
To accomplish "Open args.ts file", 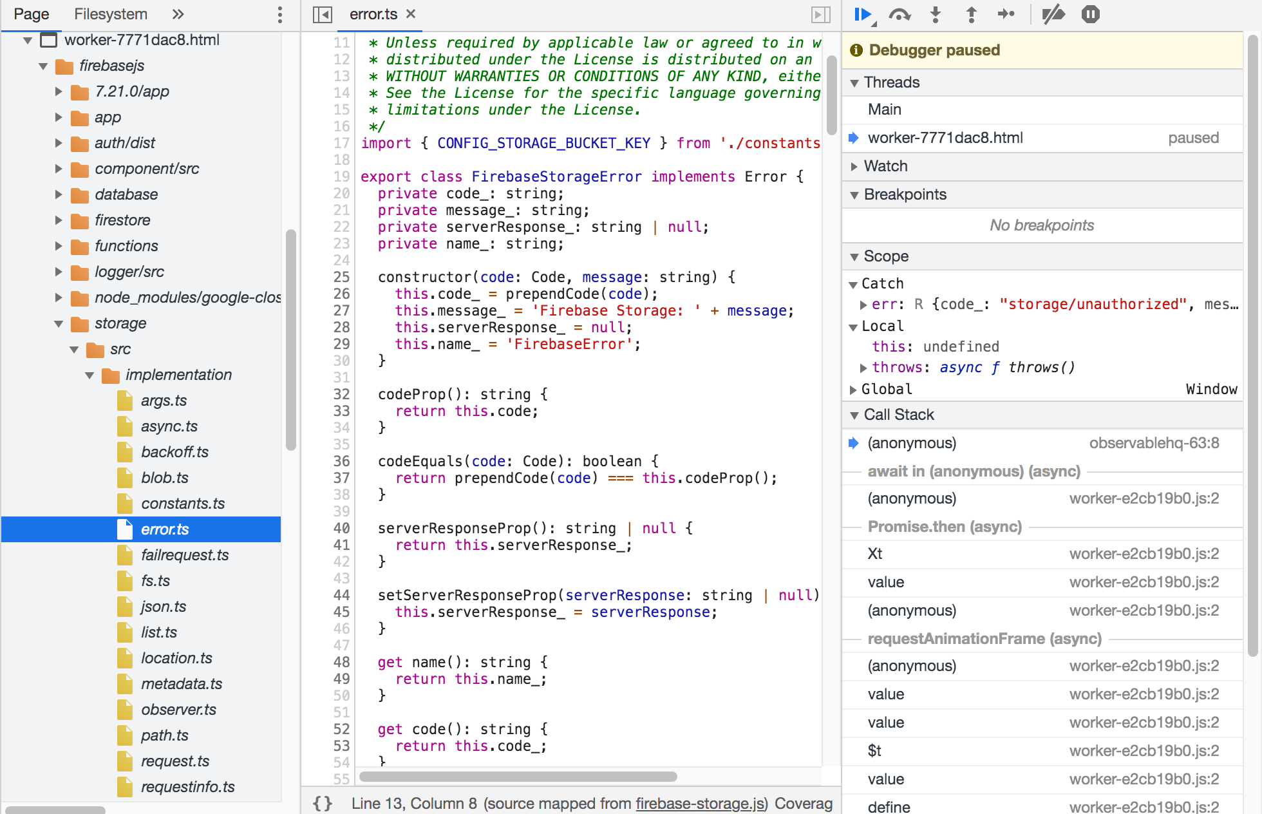I will (x=164, y=401).
